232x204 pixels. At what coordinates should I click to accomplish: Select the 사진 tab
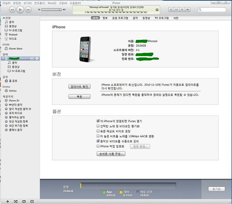[176, 18]
